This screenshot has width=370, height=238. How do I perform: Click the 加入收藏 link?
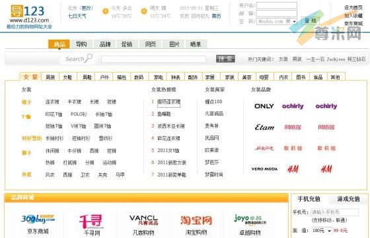click(353, 16)
